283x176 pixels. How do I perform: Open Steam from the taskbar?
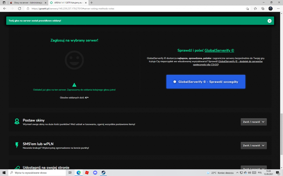(x=103, y=173)
